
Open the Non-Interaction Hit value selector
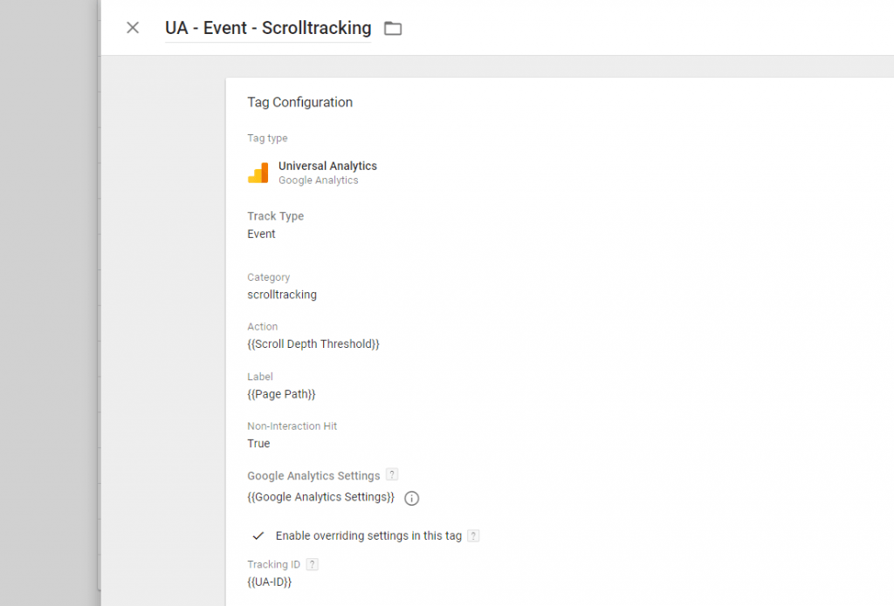pos(258,443)
